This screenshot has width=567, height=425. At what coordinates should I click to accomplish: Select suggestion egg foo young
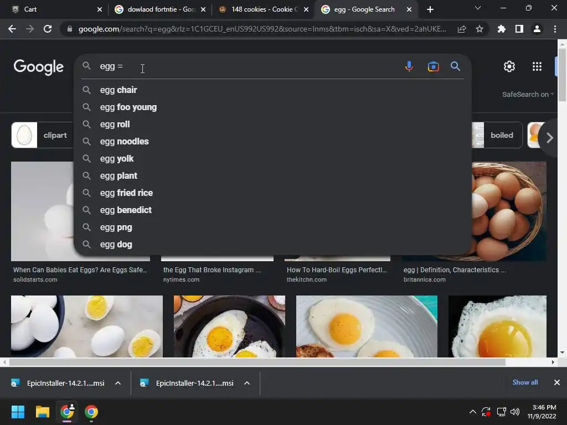[x=272, y=107]
